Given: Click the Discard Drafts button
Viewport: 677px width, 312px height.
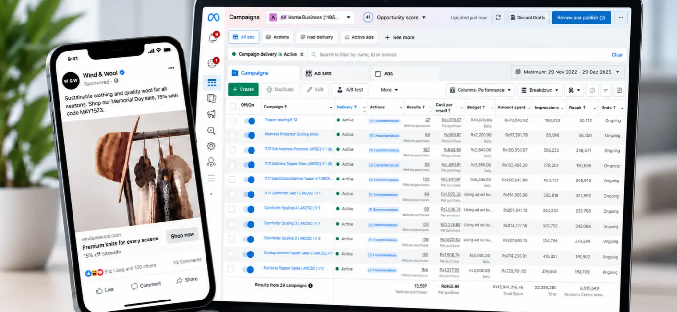Looking at the screenshot, I should (528, 18).
